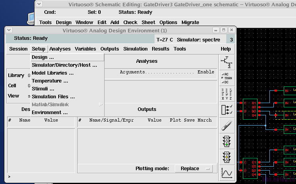Choose Simulator/Directory/Host ... entry
The image size is (296, 184).
[x=67, y=65]
